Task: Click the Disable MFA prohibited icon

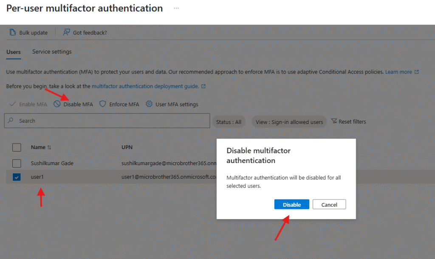Action: click(57, 104)
